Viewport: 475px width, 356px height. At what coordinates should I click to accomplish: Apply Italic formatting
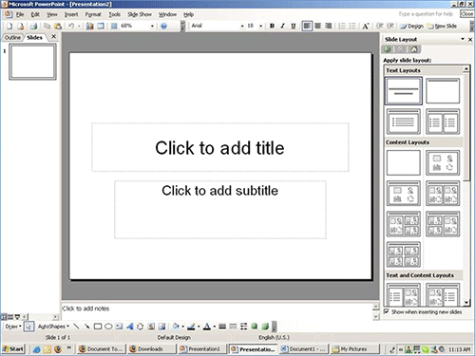[282, 26]
